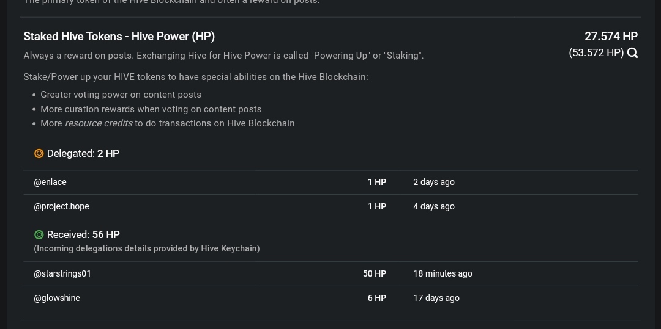This screenshot has width=661, height=329.
Task: Click the 27.574 HP balance
Action: tap(611, 37)
